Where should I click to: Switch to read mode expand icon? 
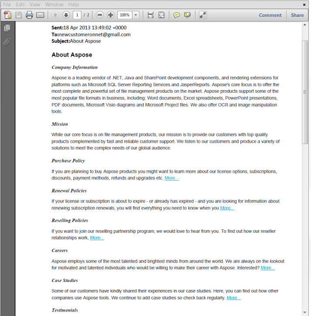click(203, 15)
